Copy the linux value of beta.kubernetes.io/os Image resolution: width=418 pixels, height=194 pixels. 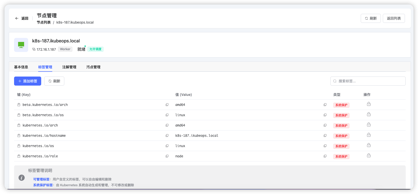click(325, 115)
